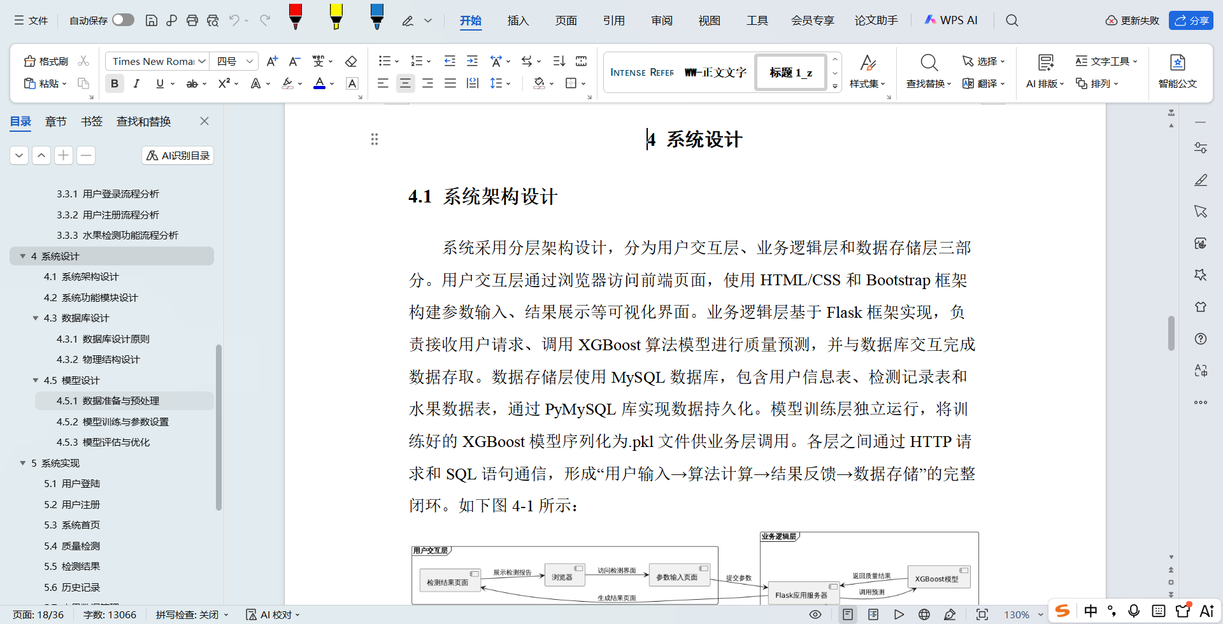Click the increase font size icon
This screenshot has height=624, width=1223.
tap(272, 61)
